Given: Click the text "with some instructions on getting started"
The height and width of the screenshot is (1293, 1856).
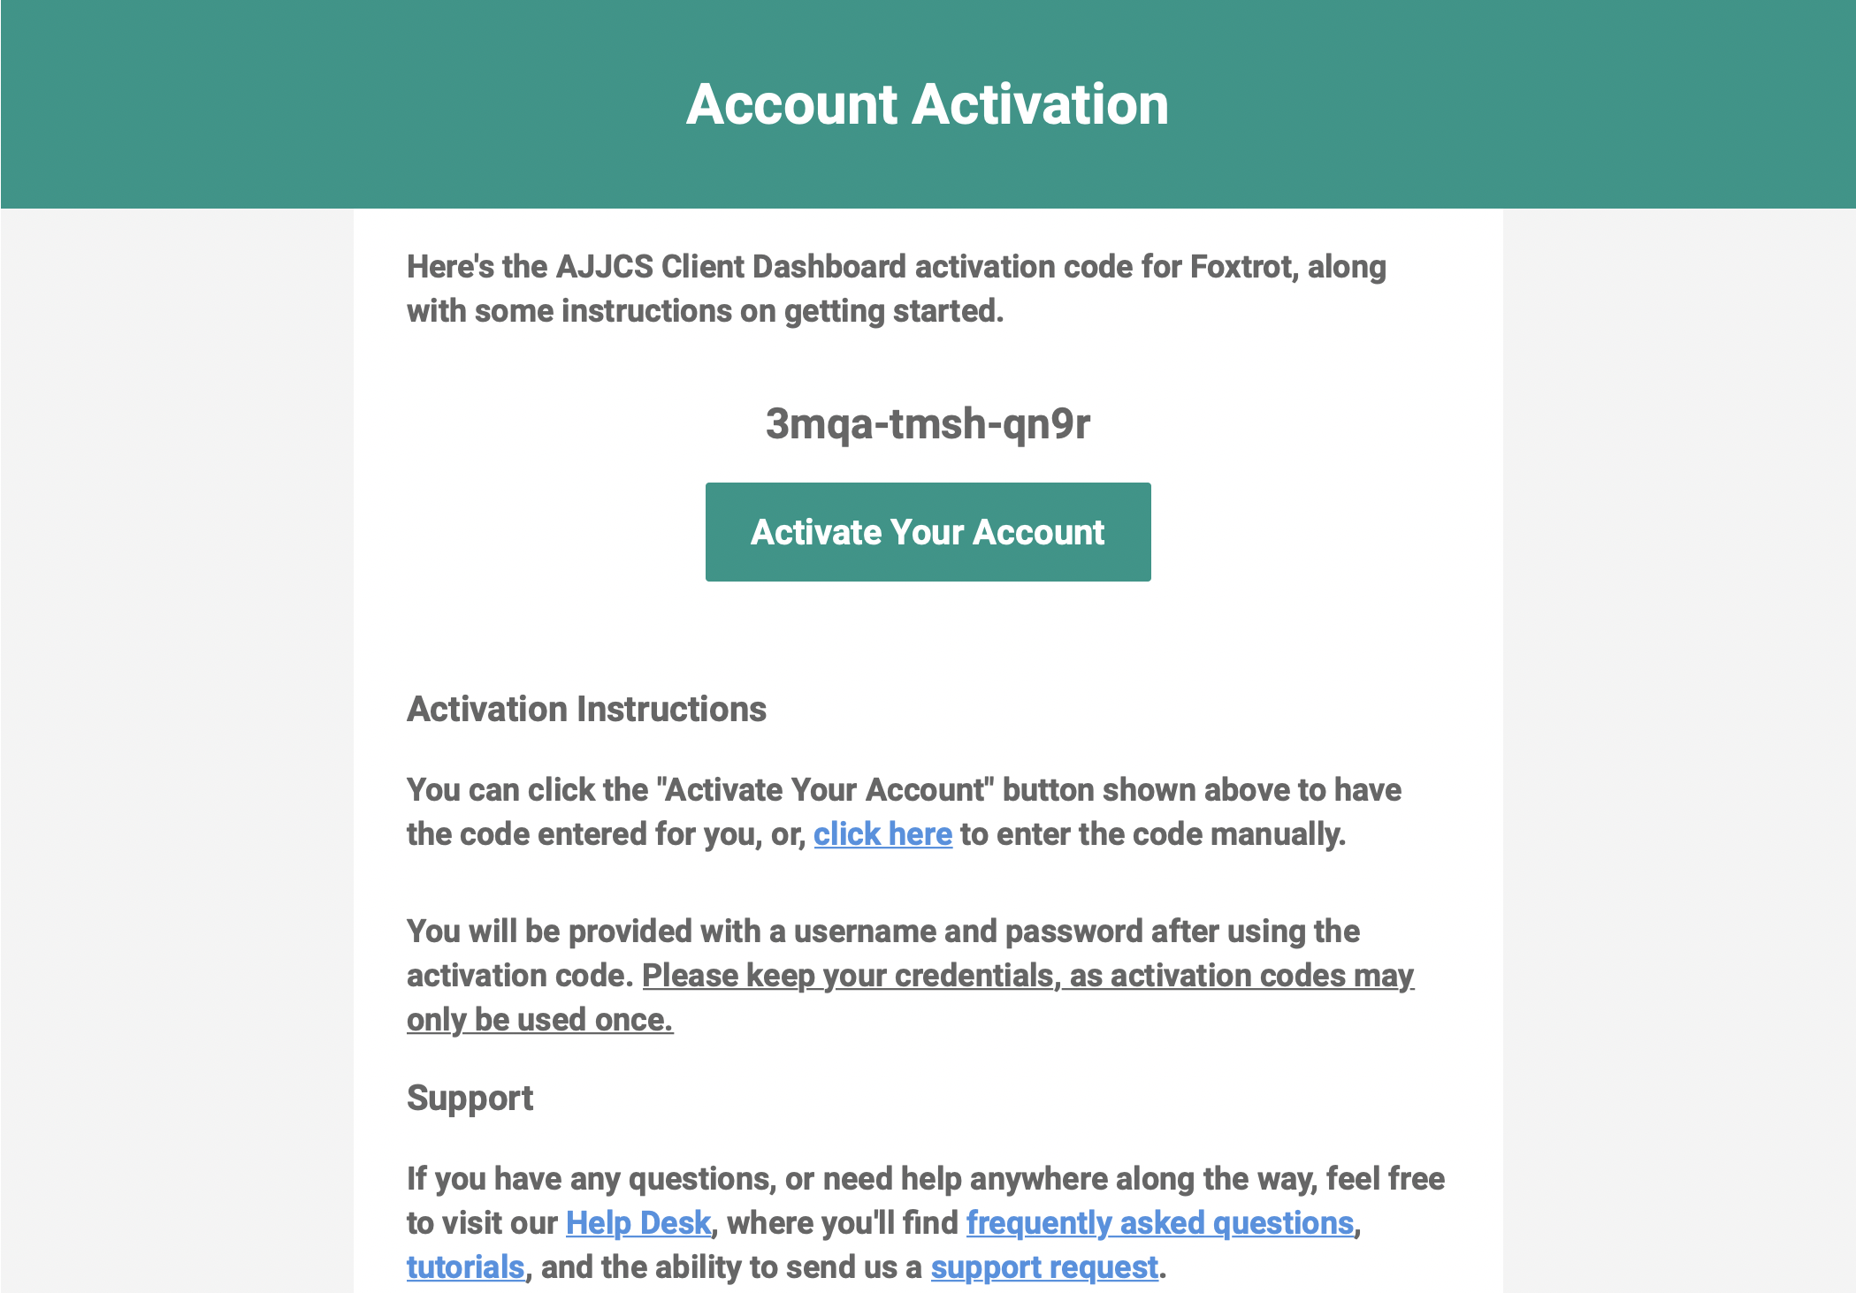Looking at the screenshot, I should pyautogui.click(x=704, y=311).
